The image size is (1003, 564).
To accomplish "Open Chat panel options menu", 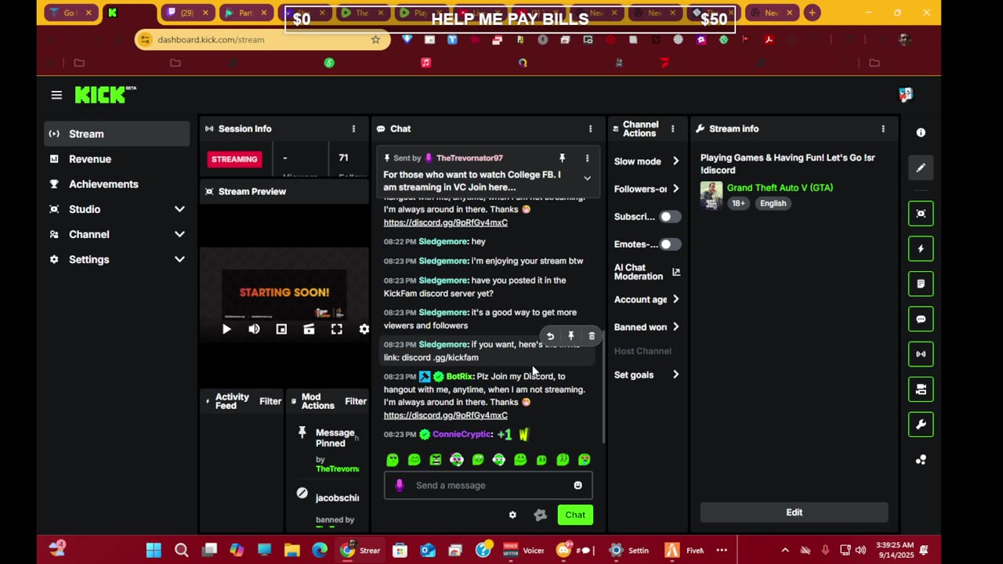I will [x=590, y=128].
